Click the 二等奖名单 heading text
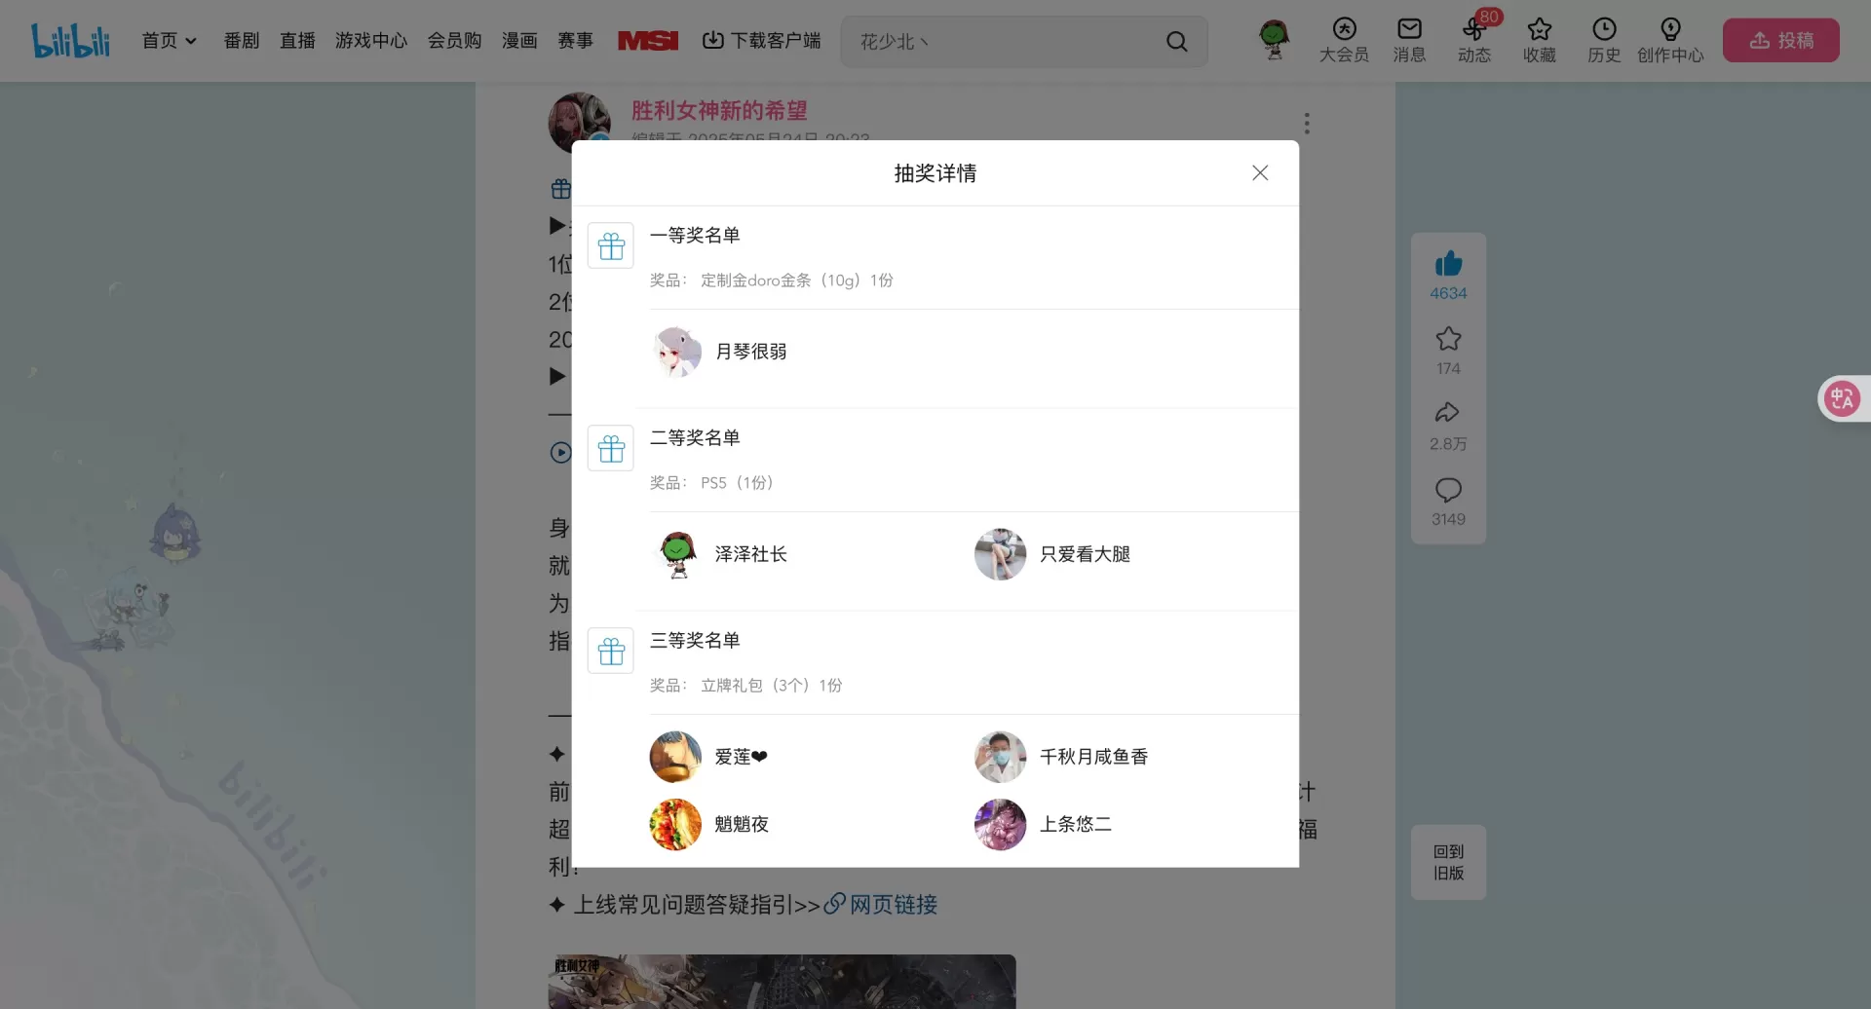The height and width of the screenshot is (1009, 1871). tap(695, 437)
